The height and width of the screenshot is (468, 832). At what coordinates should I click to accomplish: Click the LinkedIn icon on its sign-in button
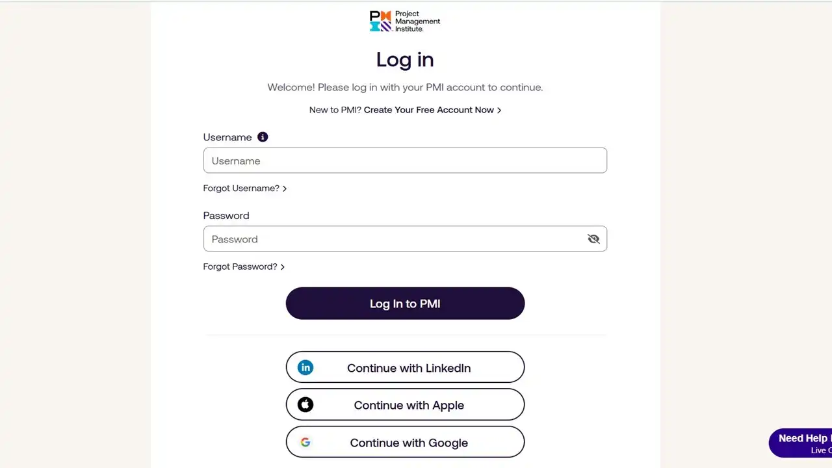pyautogui.click(x=305, y=367)
